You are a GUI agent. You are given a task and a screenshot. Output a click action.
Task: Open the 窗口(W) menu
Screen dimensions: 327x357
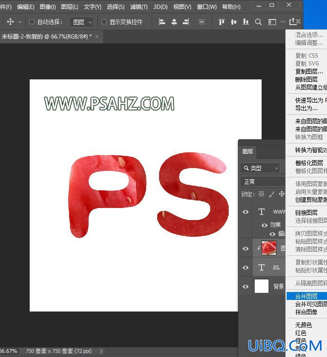coord(207,7)
